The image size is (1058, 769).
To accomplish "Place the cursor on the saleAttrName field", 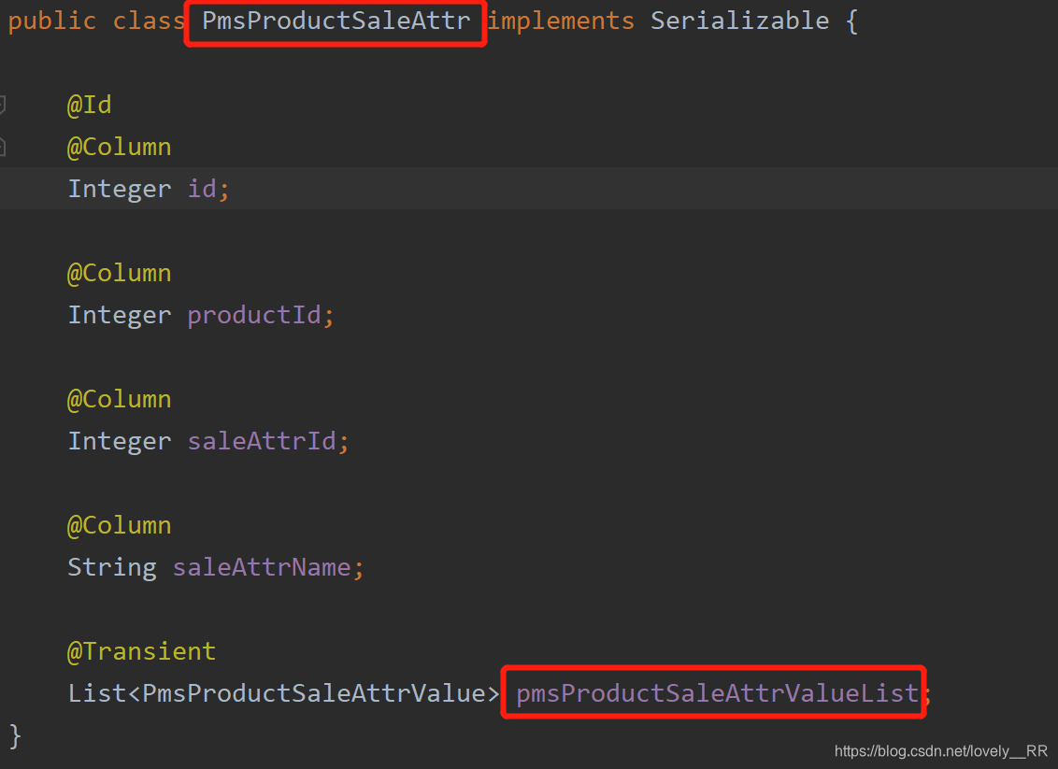I will click(x=262, y=567).
